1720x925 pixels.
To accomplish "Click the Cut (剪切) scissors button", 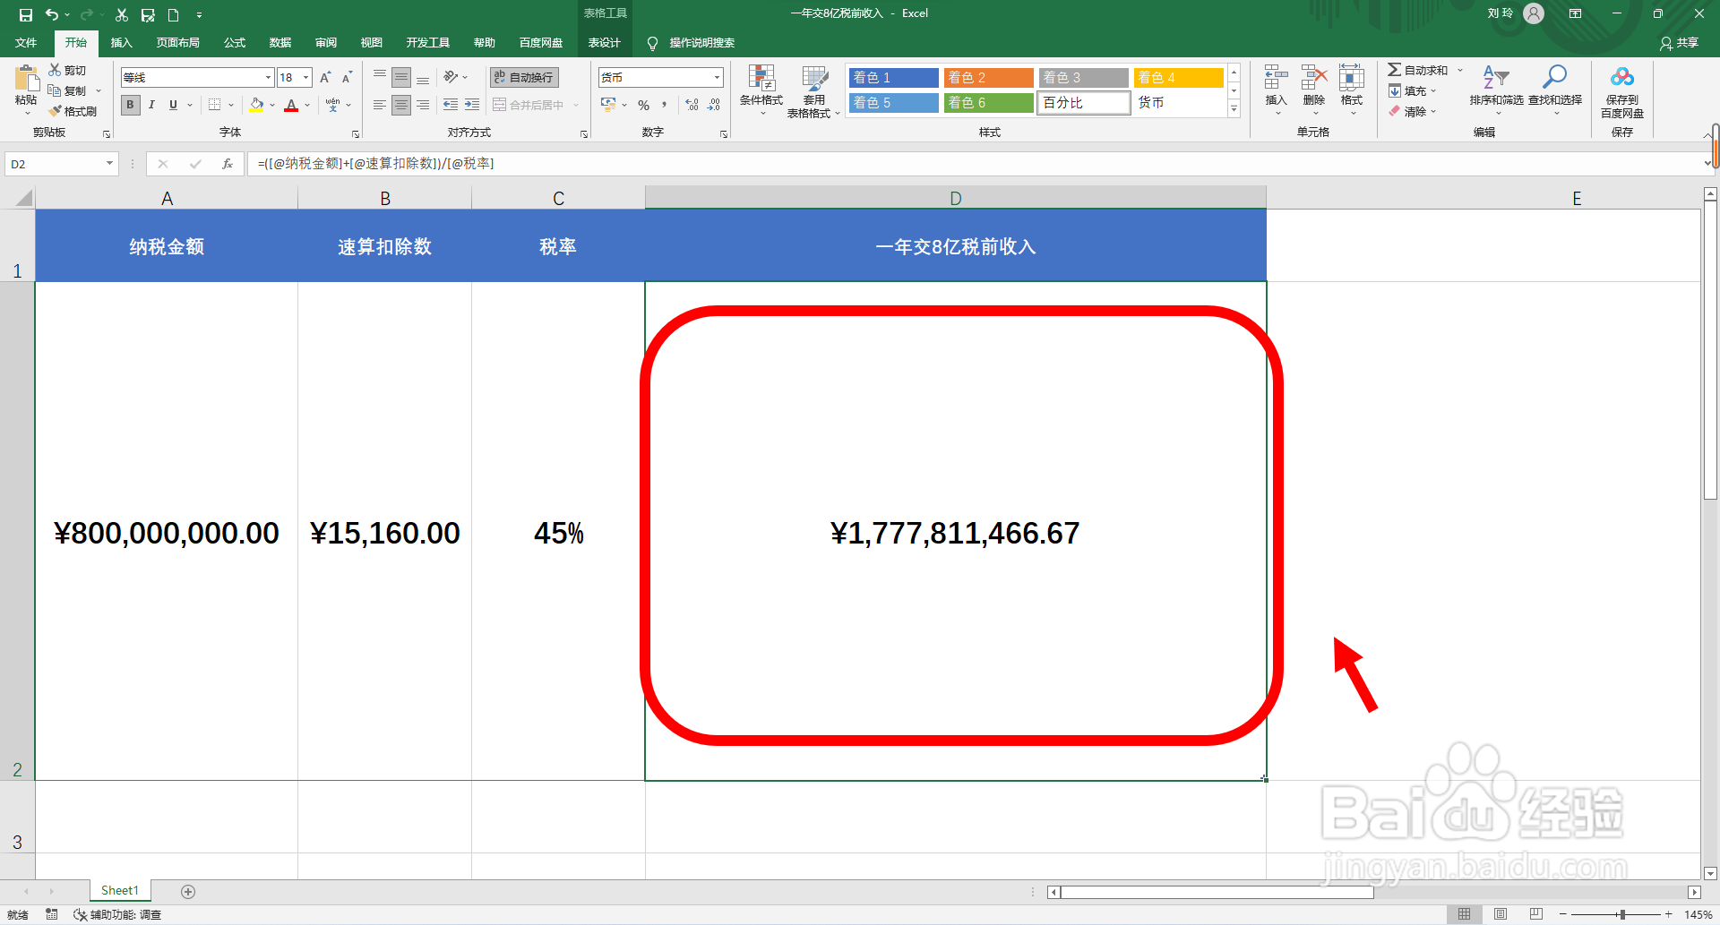I will (67, 70).
